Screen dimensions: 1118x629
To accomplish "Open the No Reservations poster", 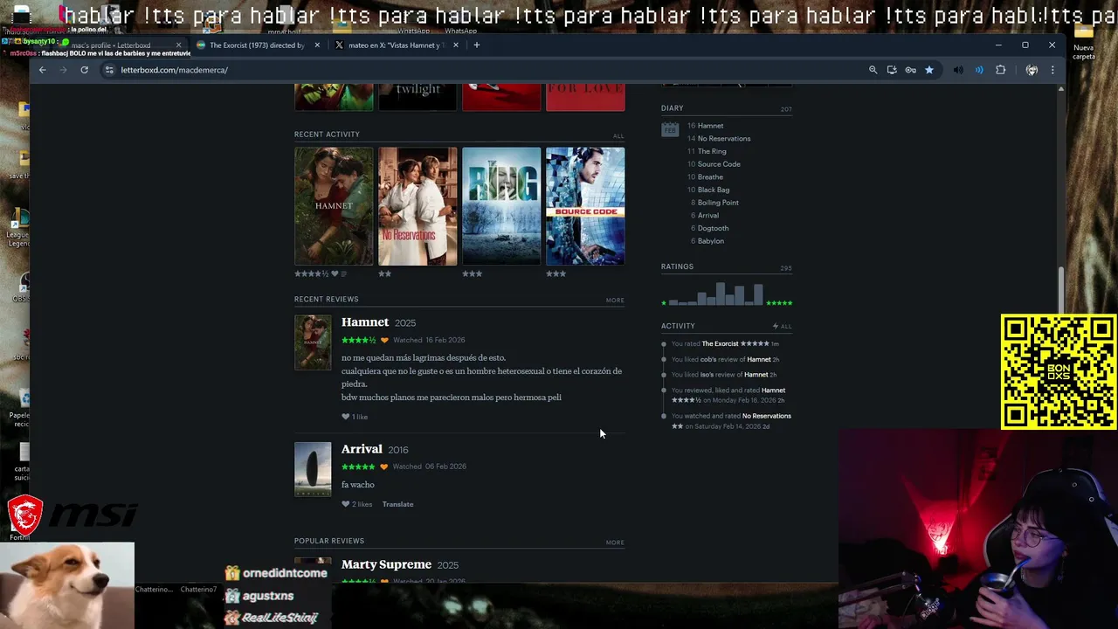I will coord(418,206).
